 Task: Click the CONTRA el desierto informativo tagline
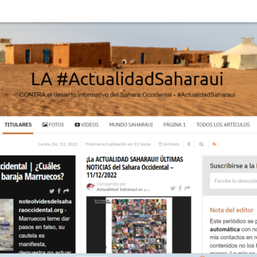127,95
